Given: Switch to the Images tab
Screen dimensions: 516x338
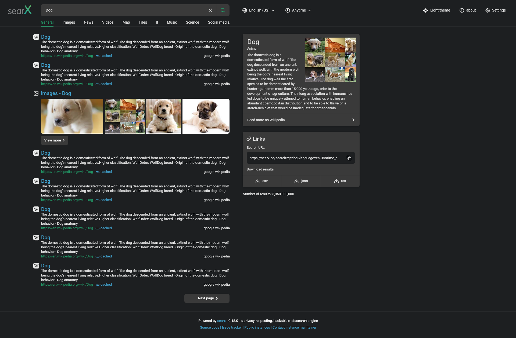Looking at the screenshot, I should [69, 22].
